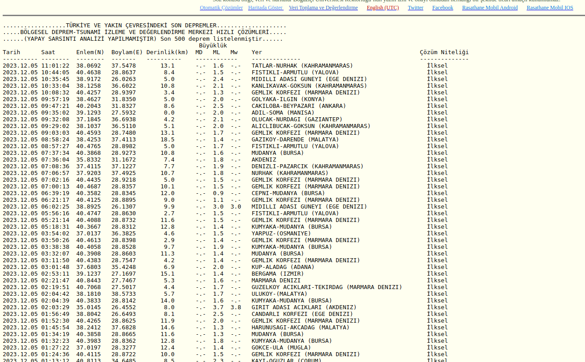
Task: Click the BERGAMA (IZMIR) location entry
Action: pyautogui.click(x=277, y=274)
